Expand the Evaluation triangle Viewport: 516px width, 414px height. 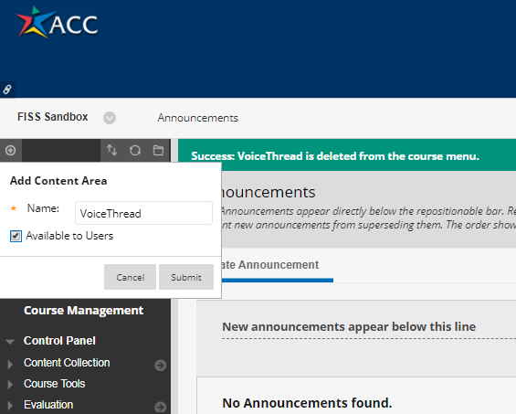coord(10,406)
